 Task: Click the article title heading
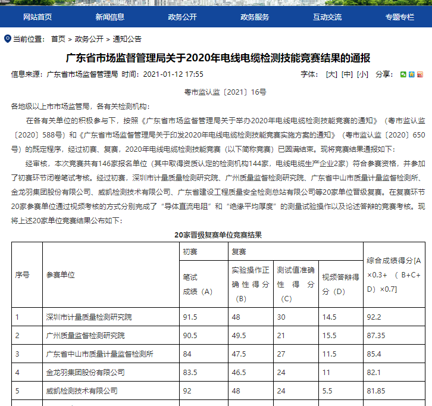coord(217,58)
